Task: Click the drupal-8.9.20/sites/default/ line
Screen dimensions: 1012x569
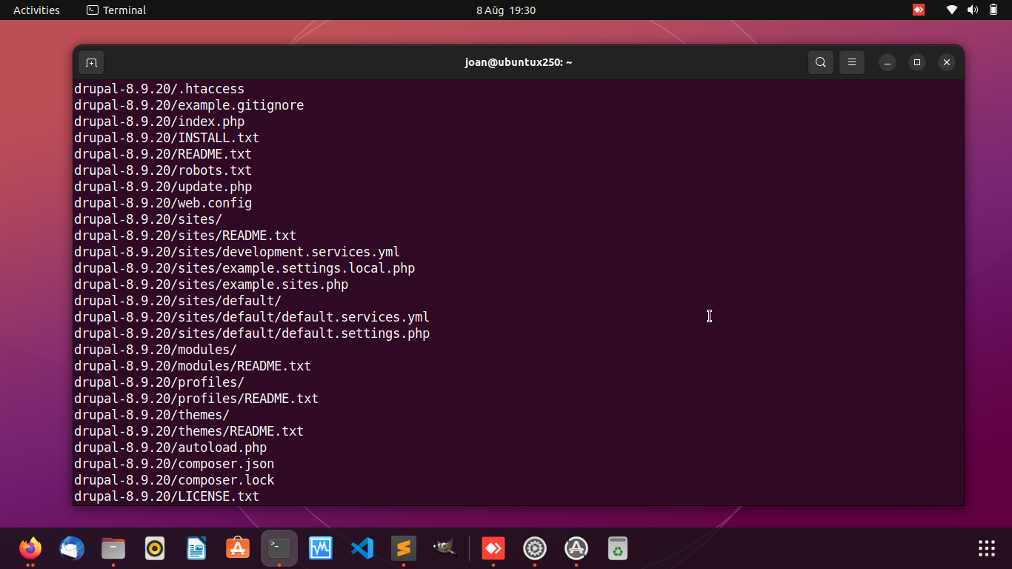Action: coord(178,301)
